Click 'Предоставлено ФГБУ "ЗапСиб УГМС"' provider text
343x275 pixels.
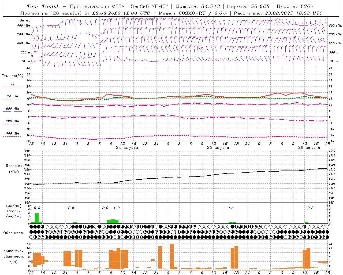tap(119, 6)
